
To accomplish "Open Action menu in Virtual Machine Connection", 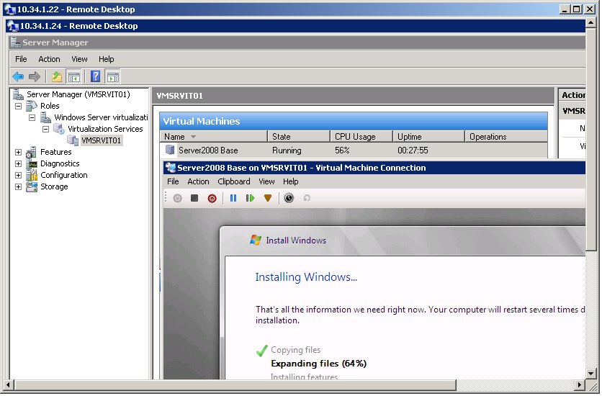I will point(198,181).
